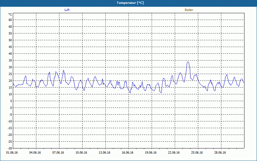This screenshot has height=161, width=257.
Task: Select the 10 value on the y-axis
Action: pyautogui.click(x=10, y=94)
